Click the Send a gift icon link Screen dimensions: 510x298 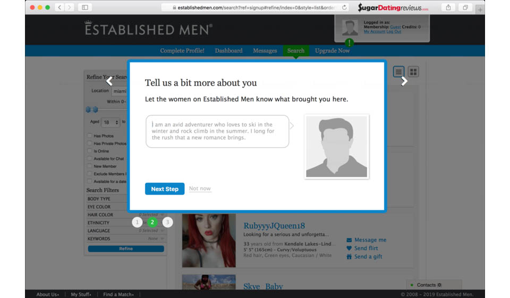click(349, 257)
